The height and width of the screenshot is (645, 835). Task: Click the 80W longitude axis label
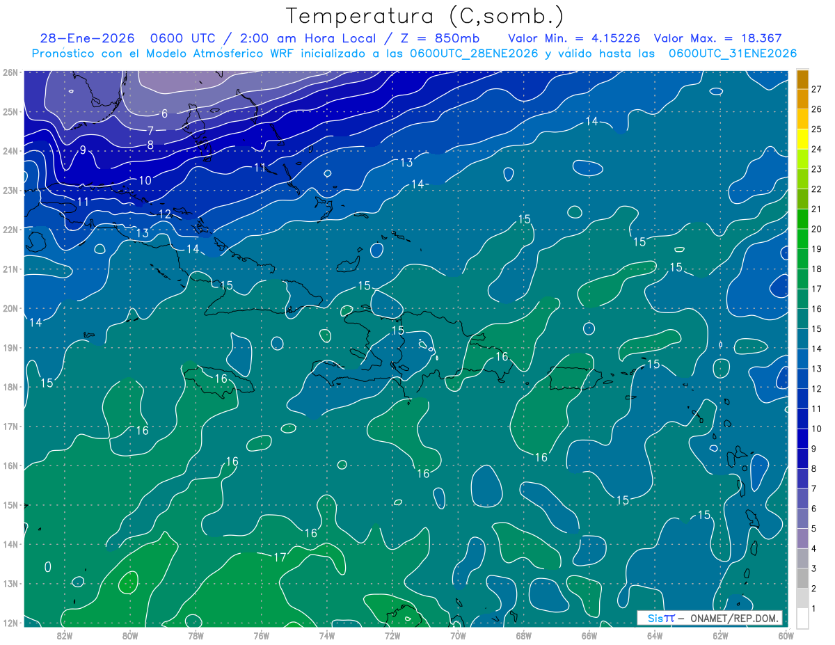[130, 635]
